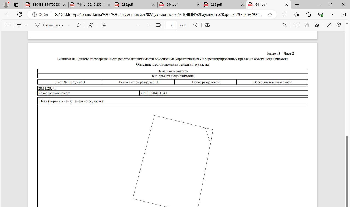
Task: Zoom out of the PDF
Action: point(138,25)
